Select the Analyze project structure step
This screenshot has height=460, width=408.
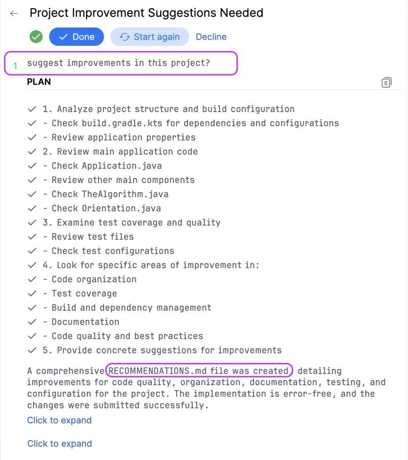click(168, 109)
